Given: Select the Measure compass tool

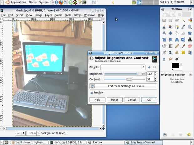Looking at the screenshot, I should click(164, 33).
